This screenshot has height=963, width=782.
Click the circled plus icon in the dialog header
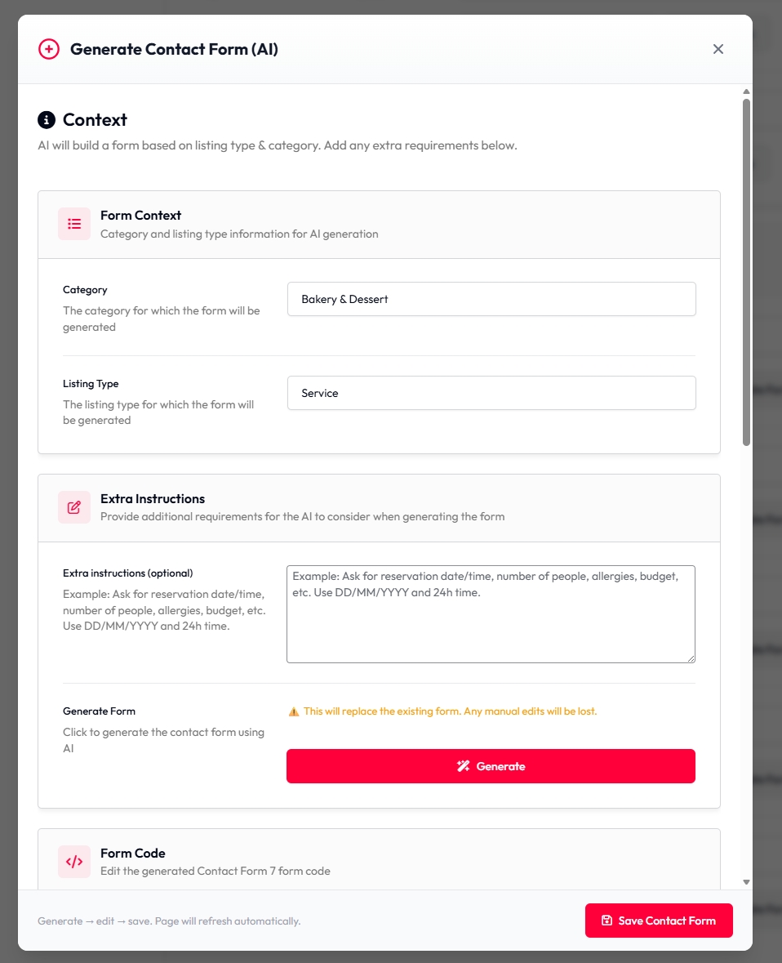[x=48, y=49]
